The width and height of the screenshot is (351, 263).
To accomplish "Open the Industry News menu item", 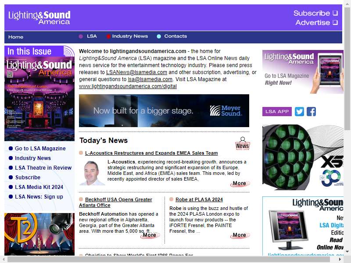I will (x=130, y=36).
